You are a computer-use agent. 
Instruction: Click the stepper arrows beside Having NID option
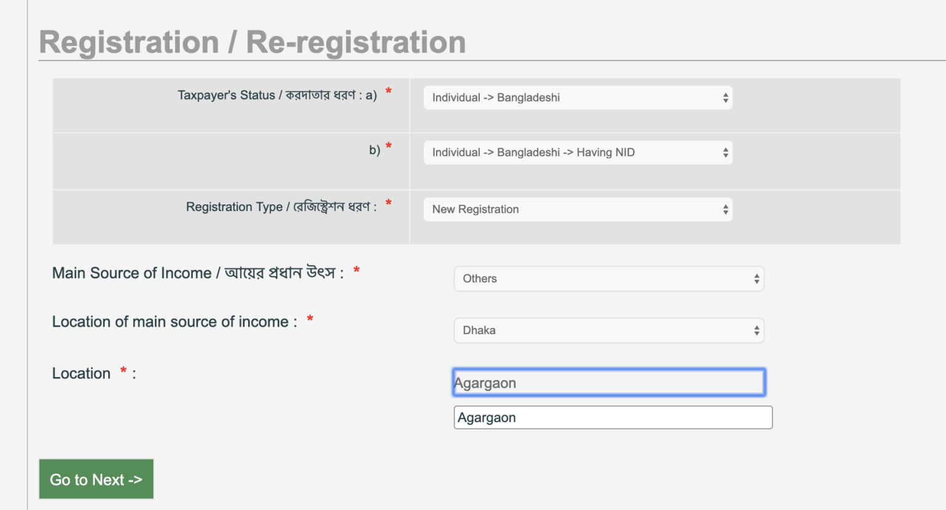click(x=725, y=152)
